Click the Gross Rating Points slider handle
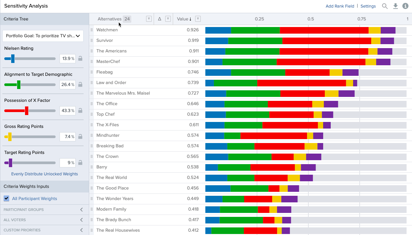The height and width of the screenshot is (235, 412). tap(10, 137)
